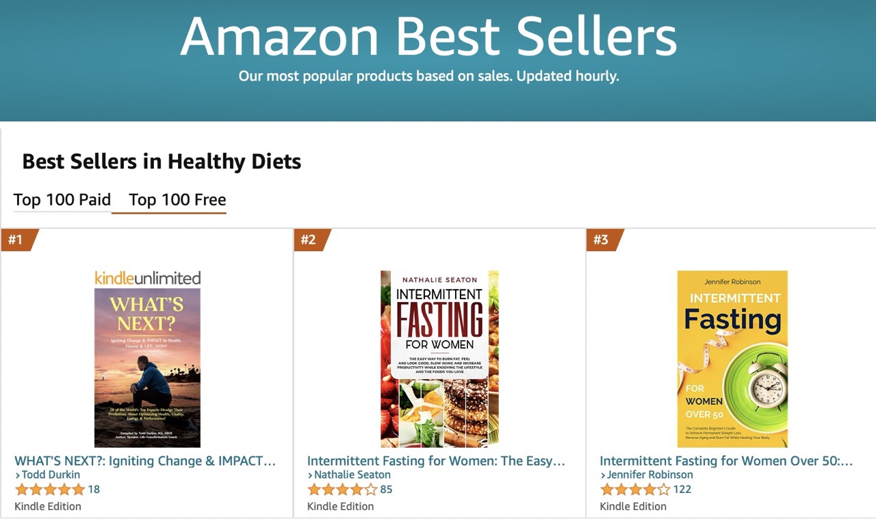The width and height of the screenshot is (876, 519).
Task: Click the kindleunlimited logo above first book
Action: 147,278
